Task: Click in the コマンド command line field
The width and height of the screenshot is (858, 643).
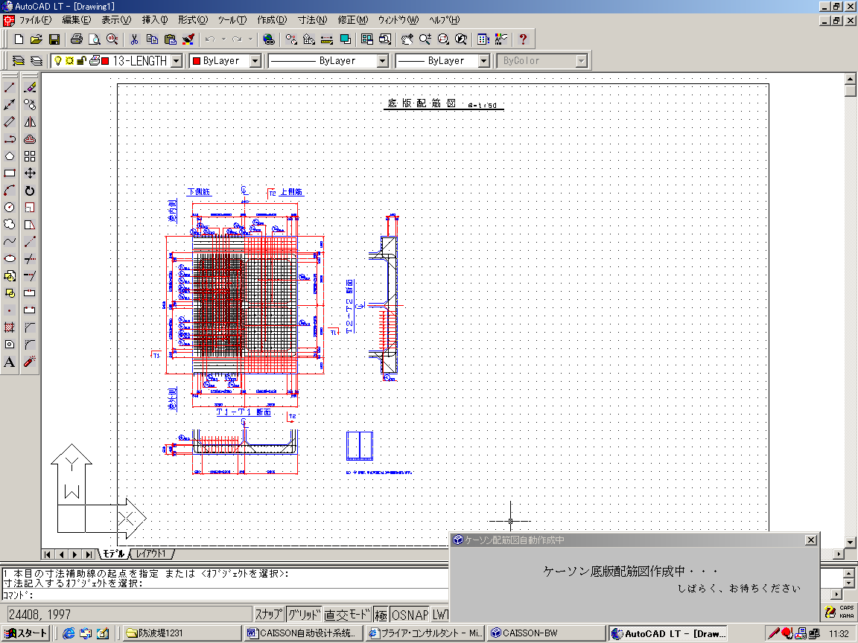Action: point(223,595)
